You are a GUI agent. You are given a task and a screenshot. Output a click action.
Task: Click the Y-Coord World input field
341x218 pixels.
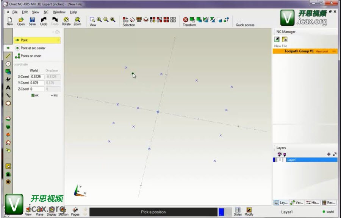pos(37,83)
